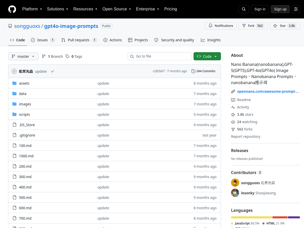The height and width of the screenshot is (228, 304).
Task: Click the Sign in button
Action: [260, 9]
